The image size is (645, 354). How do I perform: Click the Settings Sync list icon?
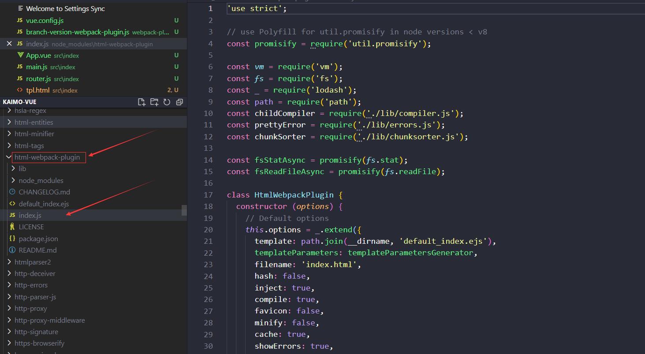(20, 9)
